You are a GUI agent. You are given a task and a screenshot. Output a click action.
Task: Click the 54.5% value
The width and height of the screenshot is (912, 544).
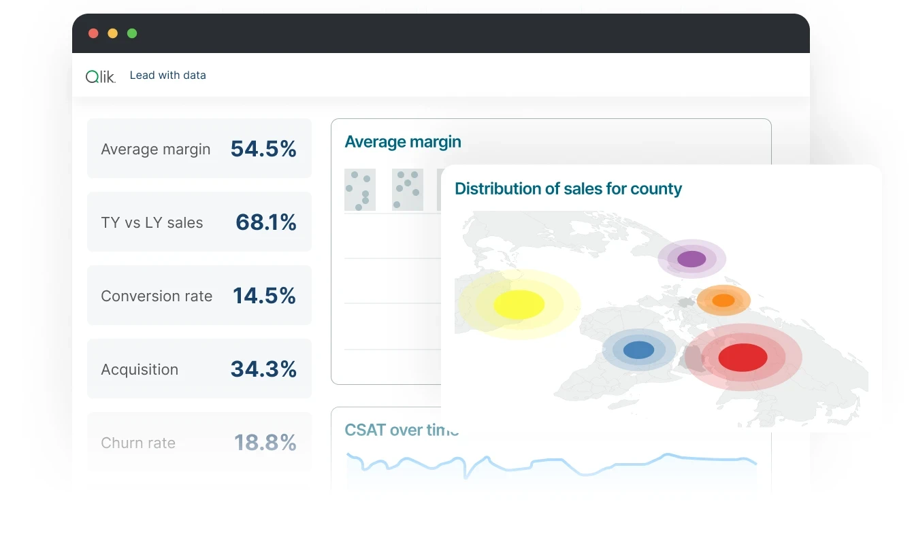[263, 149]
